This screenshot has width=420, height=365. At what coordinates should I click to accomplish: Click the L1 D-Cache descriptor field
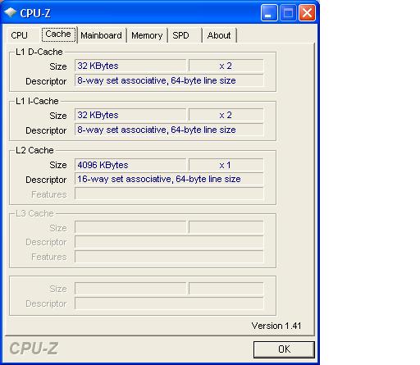click(169, 80)
